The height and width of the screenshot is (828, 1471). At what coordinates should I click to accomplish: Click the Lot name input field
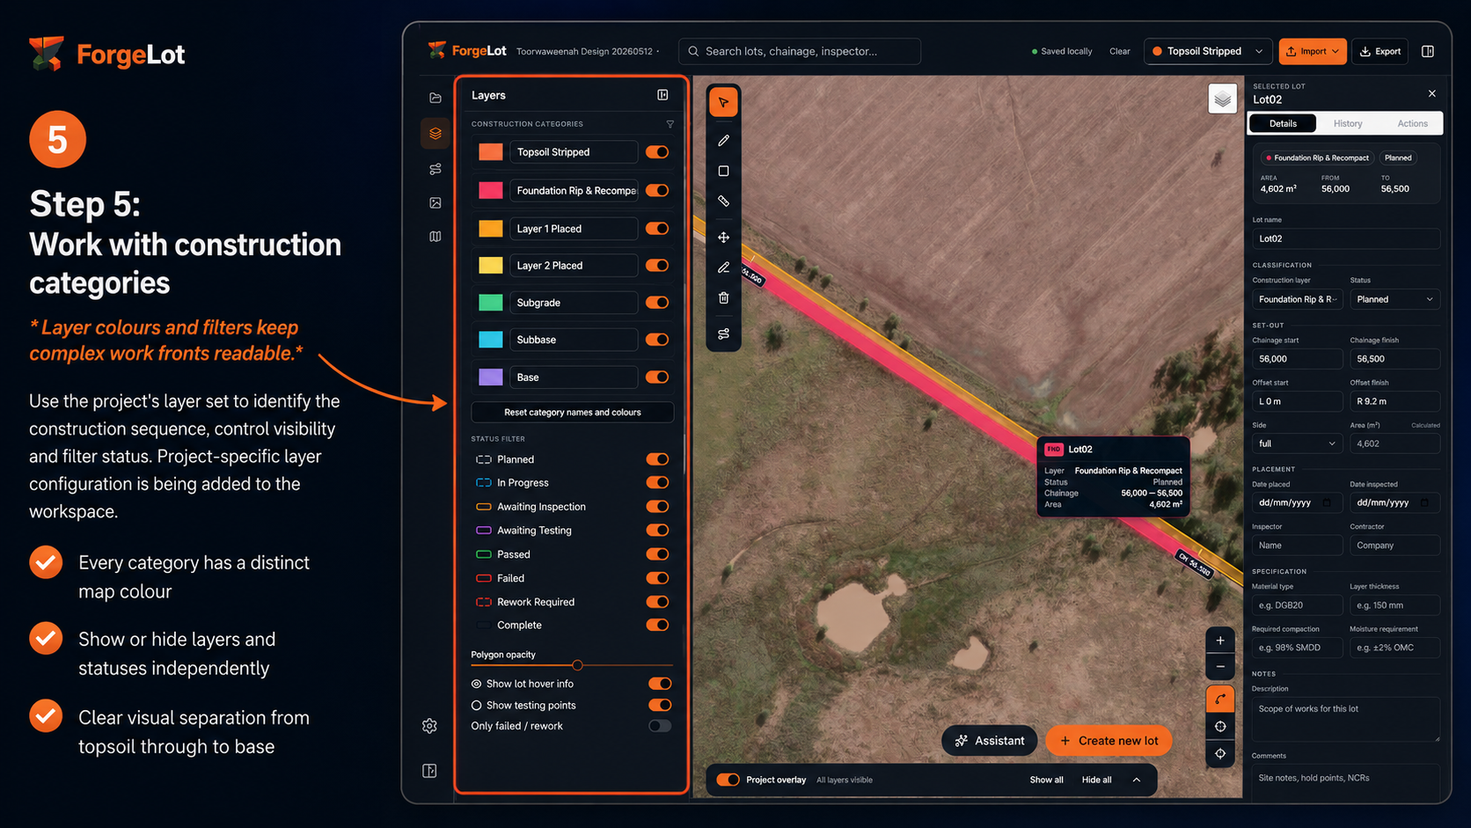pyautogui.click(x=1346, y=238)
